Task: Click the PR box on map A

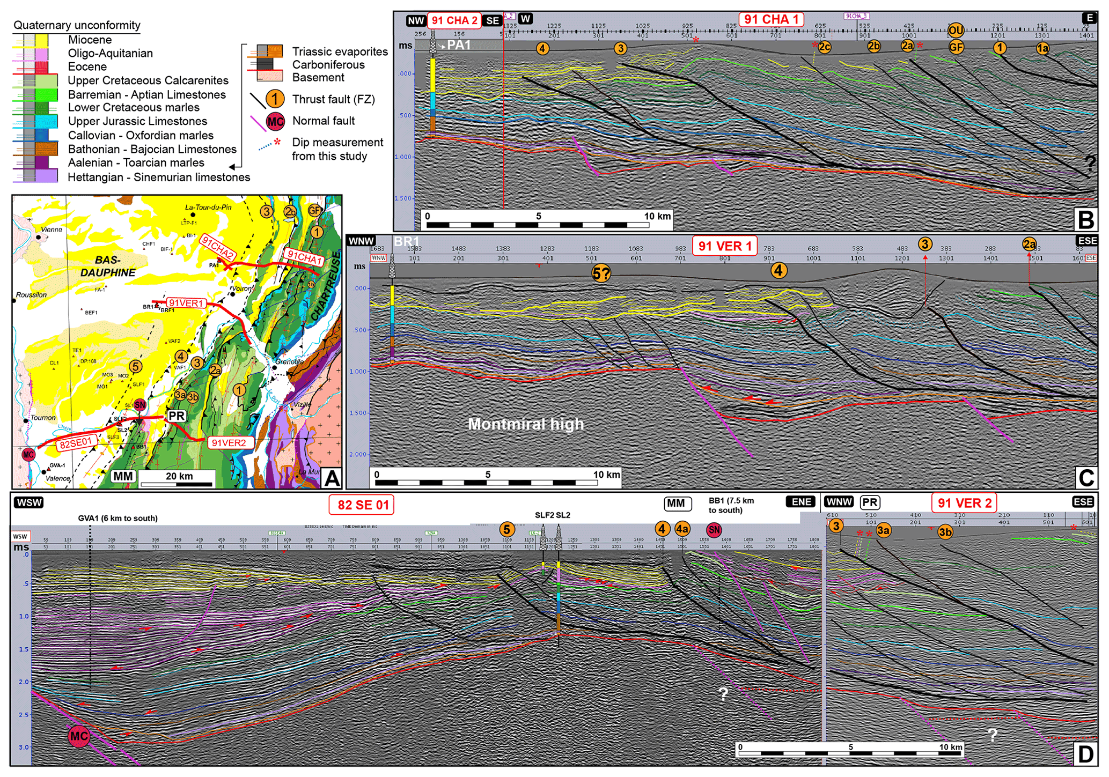Action: 176,416
